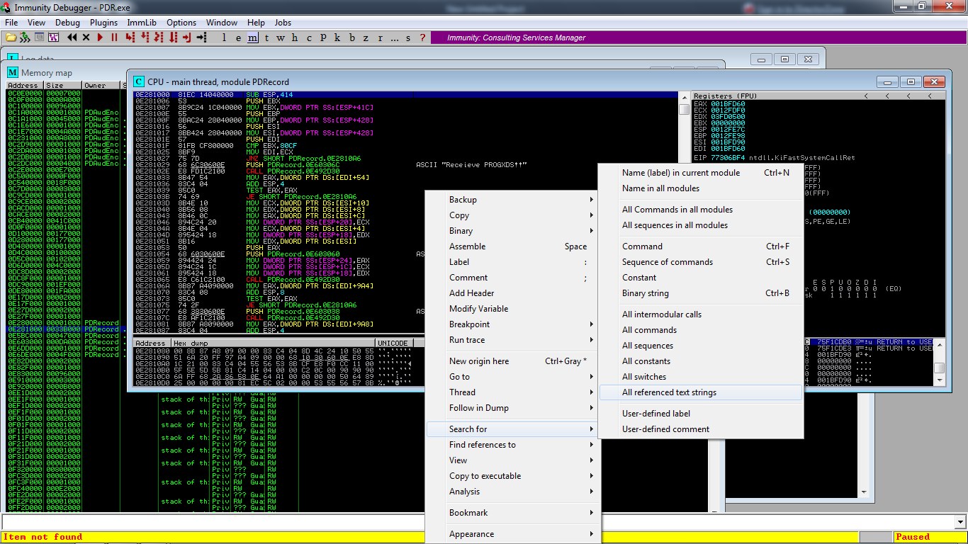
Task: Expand the Backup submenu
Action: tap(513, 200)
